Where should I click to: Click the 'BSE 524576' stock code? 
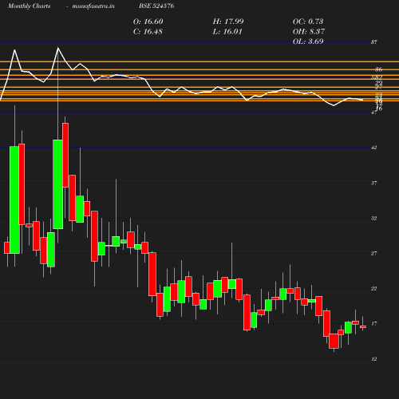point(156,6)
